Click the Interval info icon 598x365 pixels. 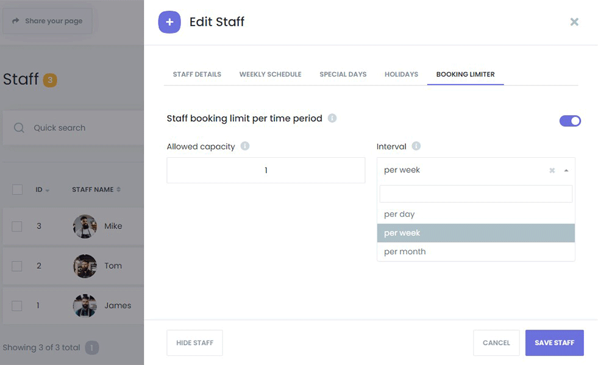point(416,146)
